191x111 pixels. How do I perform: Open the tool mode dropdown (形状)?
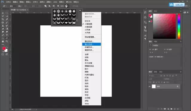[x=13, y=6]
